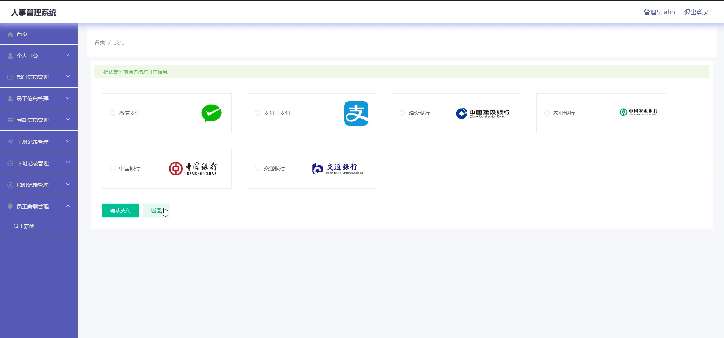
Task: Click the Agricultural Bank of China logo
Action: tap(639, 112)
